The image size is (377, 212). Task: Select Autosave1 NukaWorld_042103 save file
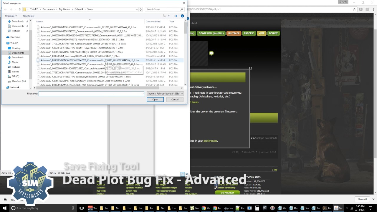[x=82, y=39]
